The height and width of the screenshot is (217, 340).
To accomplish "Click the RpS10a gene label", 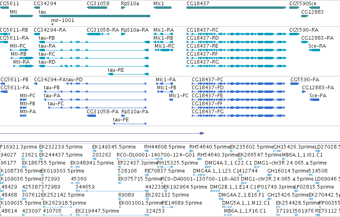I will click(130, 4).
